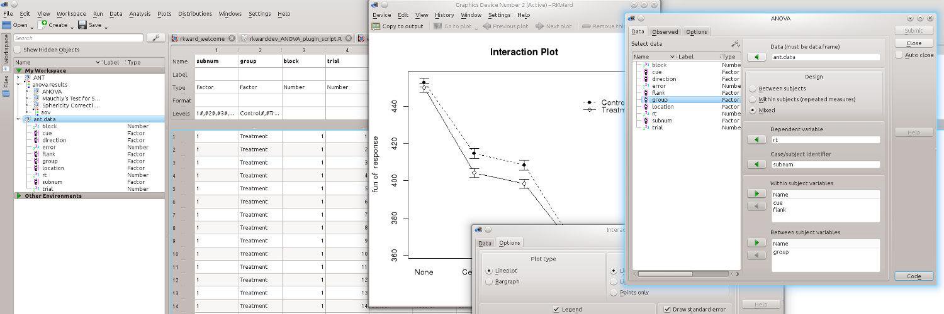Image resolution: width=944 pixels, height=314 pixels.
Task: Click Copy to output in graphics window
Action: click(x=397, y=26)
